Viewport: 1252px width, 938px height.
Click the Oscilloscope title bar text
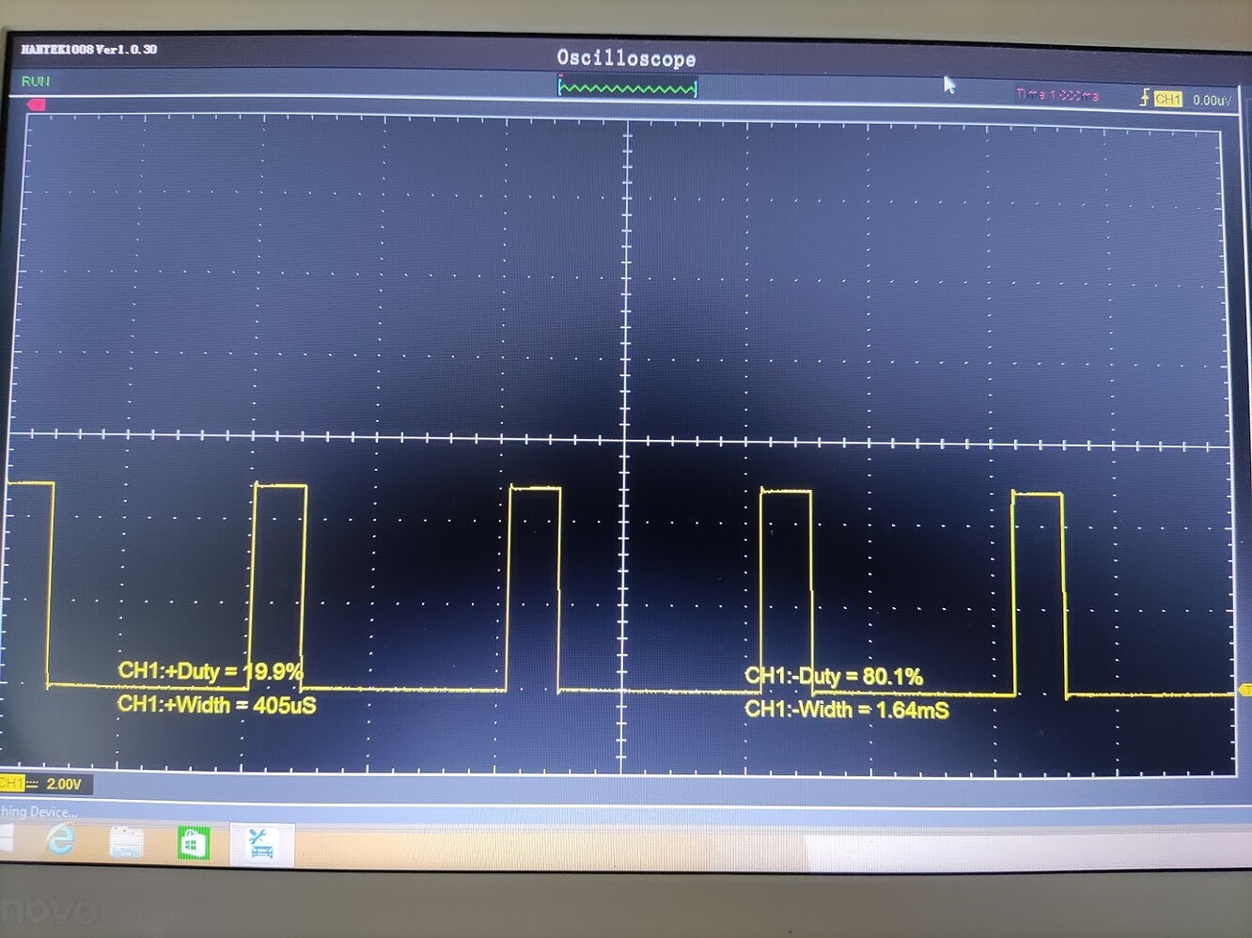coord(625,58)
